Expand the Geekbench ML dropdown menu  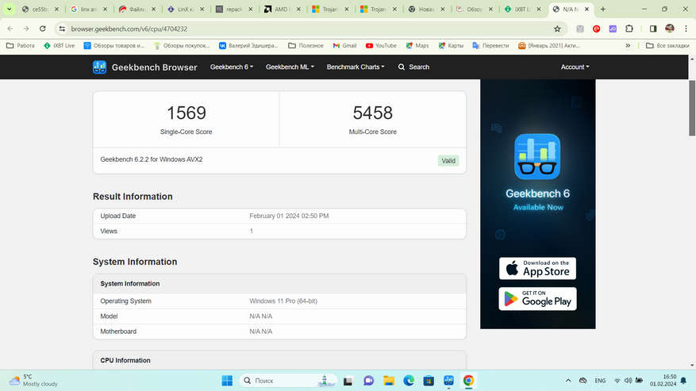[x=290, y=67]
